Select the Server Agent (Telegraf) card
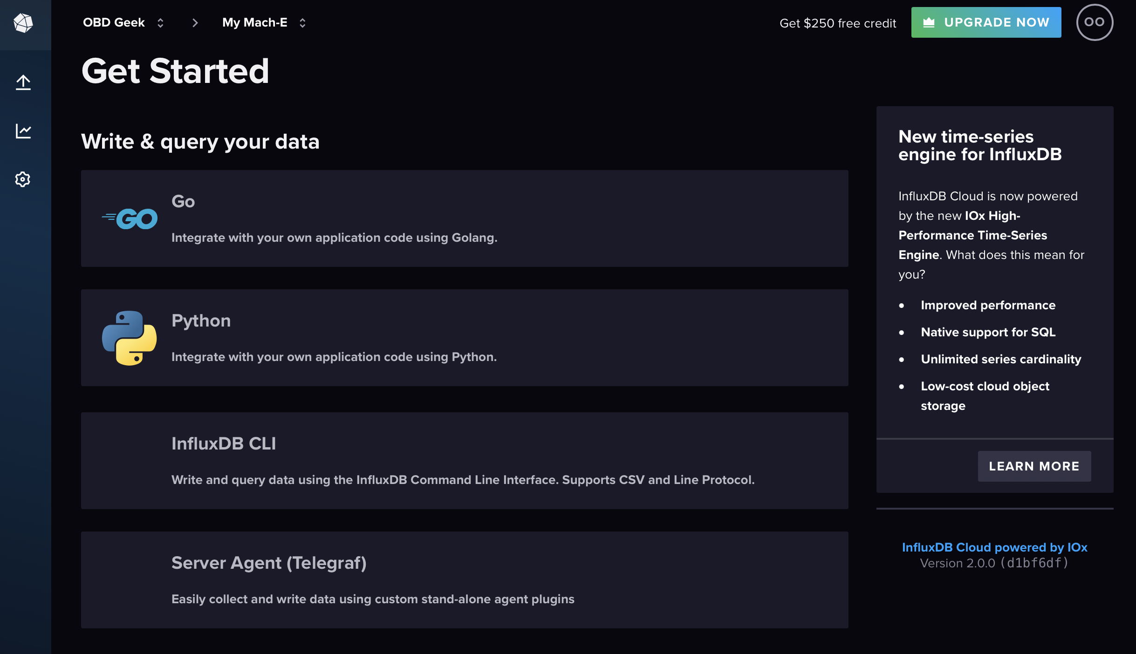Screen dimensions: 1136x654 coord(465,580)
